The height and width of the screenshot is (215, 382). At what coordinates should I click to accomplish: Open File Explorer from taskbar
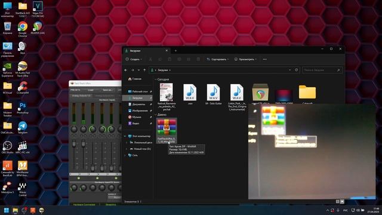(15, 210)
